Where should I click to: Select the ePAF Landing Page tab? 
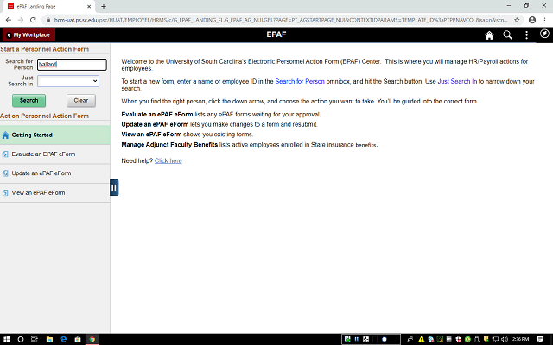pos(49,6)
